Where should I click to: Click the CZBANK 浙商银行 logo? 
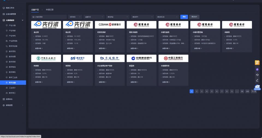[110, 25]
